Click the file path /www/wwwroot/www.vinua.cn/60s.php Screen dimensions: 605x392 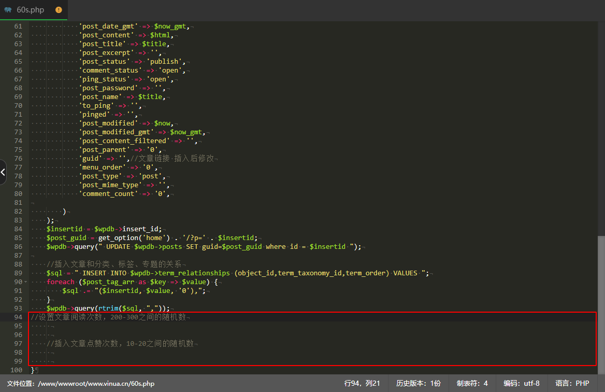96,384
